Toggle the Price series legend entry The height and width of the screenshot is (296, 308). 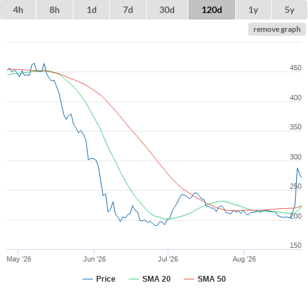[x=99, y=279]
